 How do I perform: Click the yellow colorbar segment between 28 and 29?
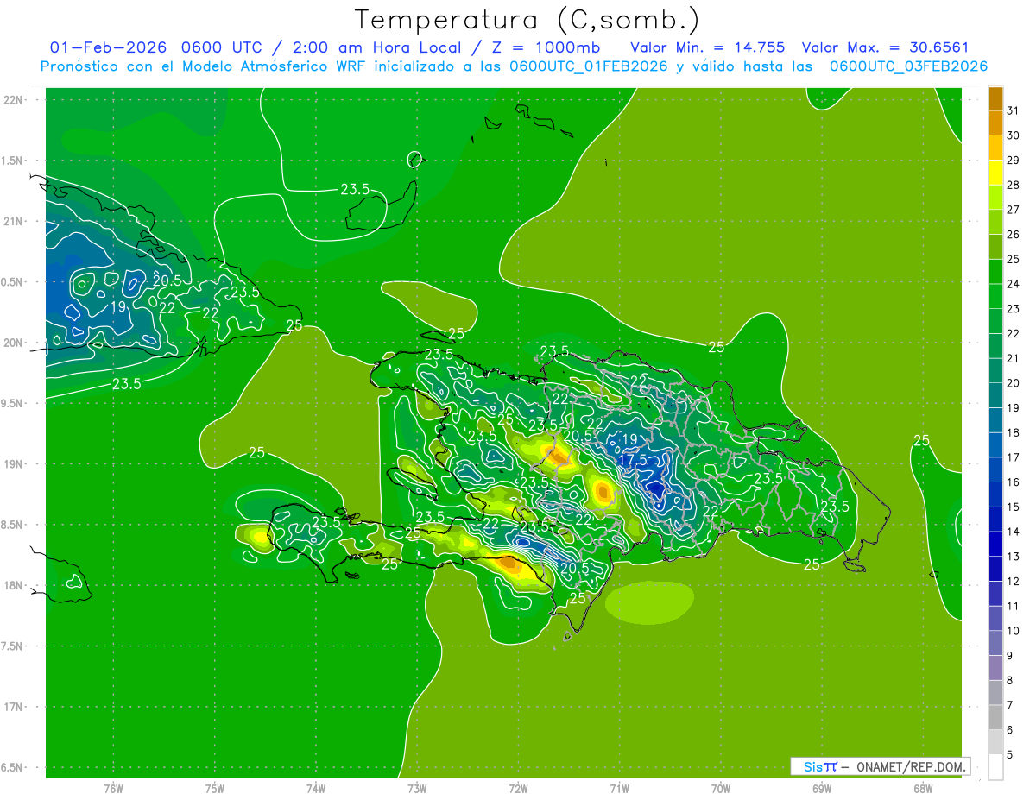pyautogui.click(x=995, y=173)
